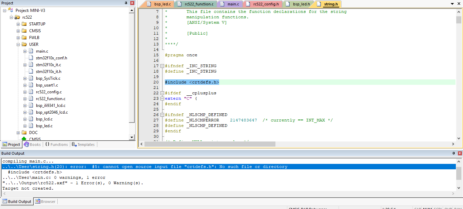The image size is (463, 209).
Task: Collapse the USER folder node
Action: [x=18, y=44]
